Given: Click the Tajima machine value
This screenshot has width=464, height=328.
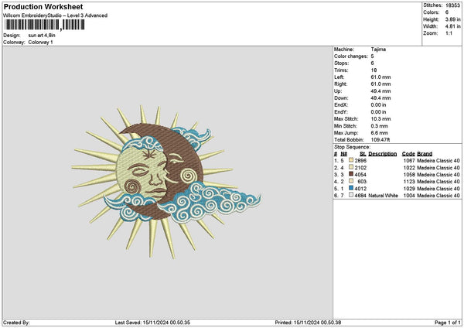Looking at the screenshot, I should 378,50.
